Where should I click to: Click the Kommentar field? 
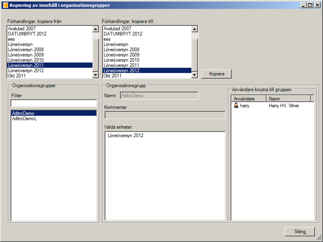pyautogui.click(x=165, y=115)
